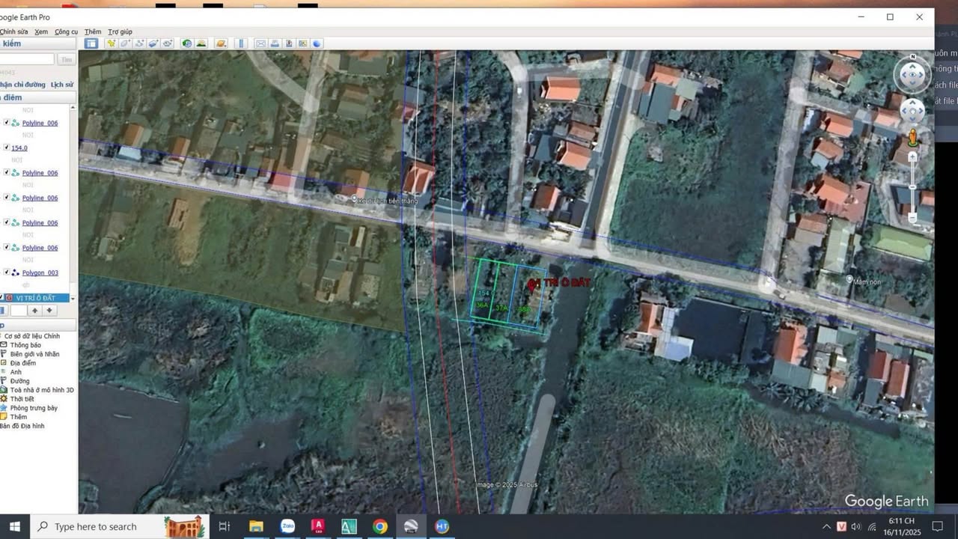The height and width of the screenshot is (539, 958).
Task: Toggle the sidebar panel button
Action: click(x=91, y=43)
